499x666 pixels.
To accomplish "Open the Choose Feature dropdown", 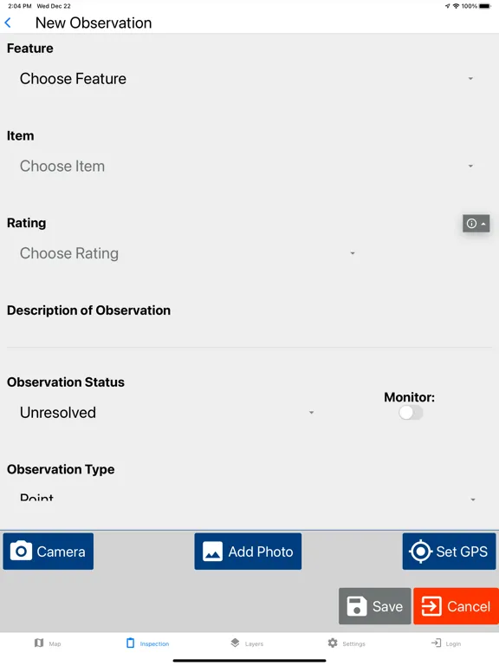I will [247, 79].
